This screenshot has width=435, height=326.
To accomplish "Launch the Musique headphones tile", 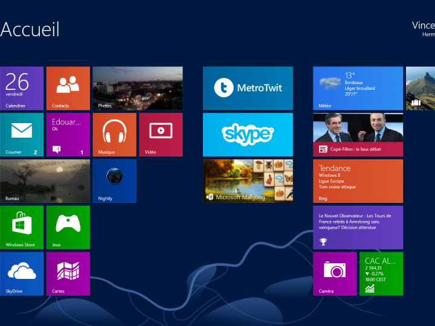I will (x=115, y=135).
